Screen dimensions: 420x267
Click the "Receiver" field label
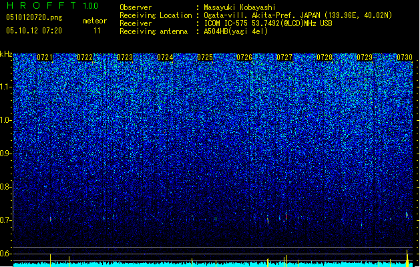[136, 23]
